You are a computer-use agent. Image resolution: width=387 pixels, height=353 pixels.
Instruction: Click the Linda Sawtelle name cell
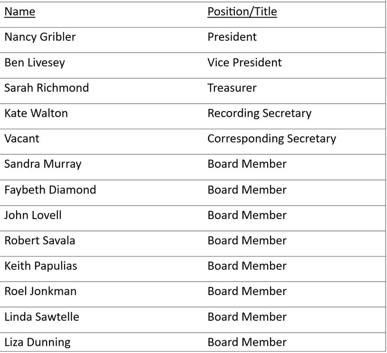coord(42,316)
